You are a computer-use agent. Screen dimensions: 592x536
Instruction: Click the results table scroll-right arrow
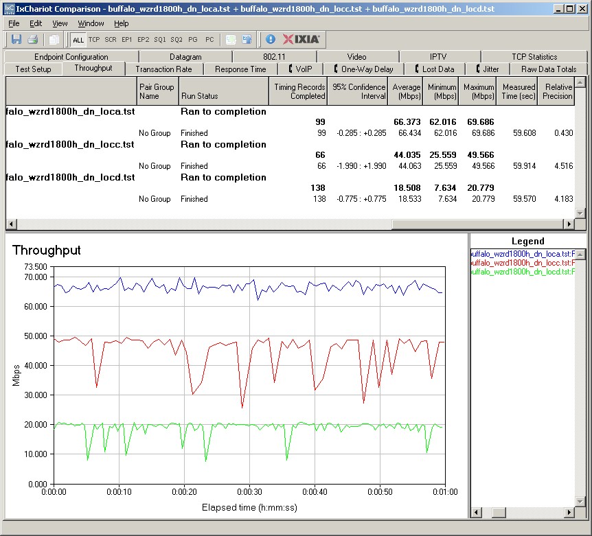(x=569, y=224)
